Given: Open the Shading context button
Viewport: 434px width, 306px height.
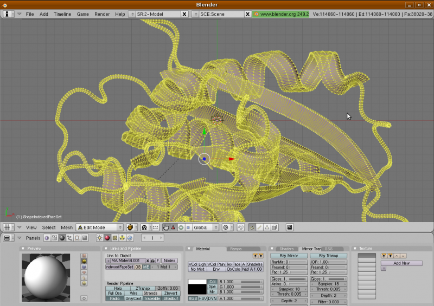Looking at the screenshot, I should pos(62,238).
